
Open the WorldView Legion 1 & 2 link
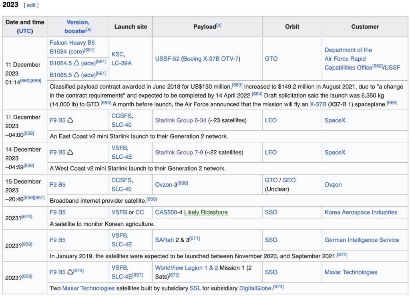click(187, 268)
